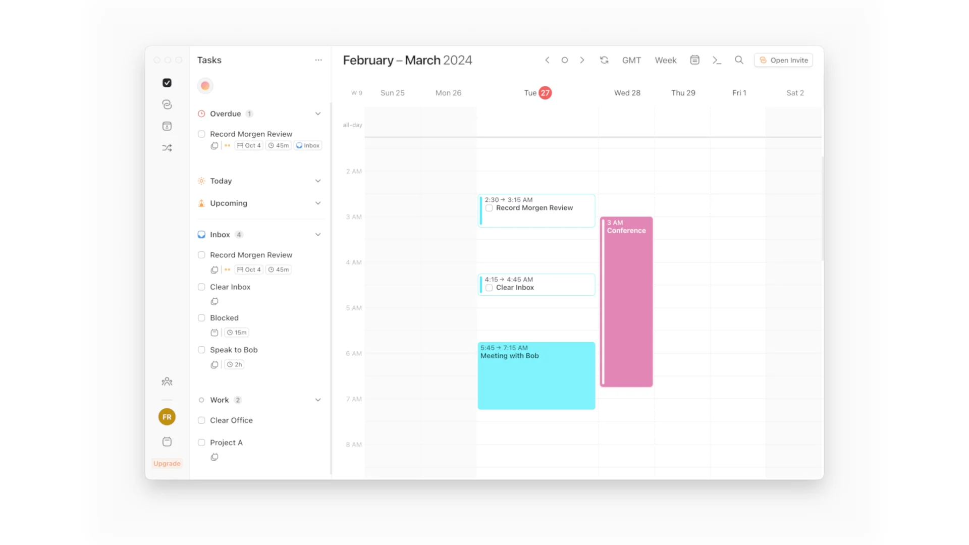
Task: Click the people/contacts icon in sidebar
Action: (167, 381)
